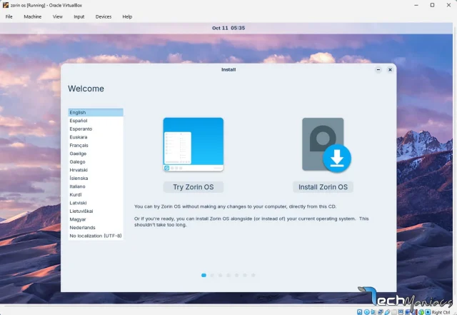Screen dimensions: 457x315
Task: Click the keyboard capture arrow icon beside Right Ctrl
Action: pos(428,312)
